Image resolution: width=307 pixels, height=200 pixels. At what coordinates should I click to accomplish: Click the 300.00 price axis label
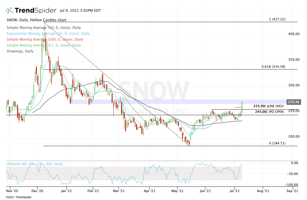coord(294,85)
